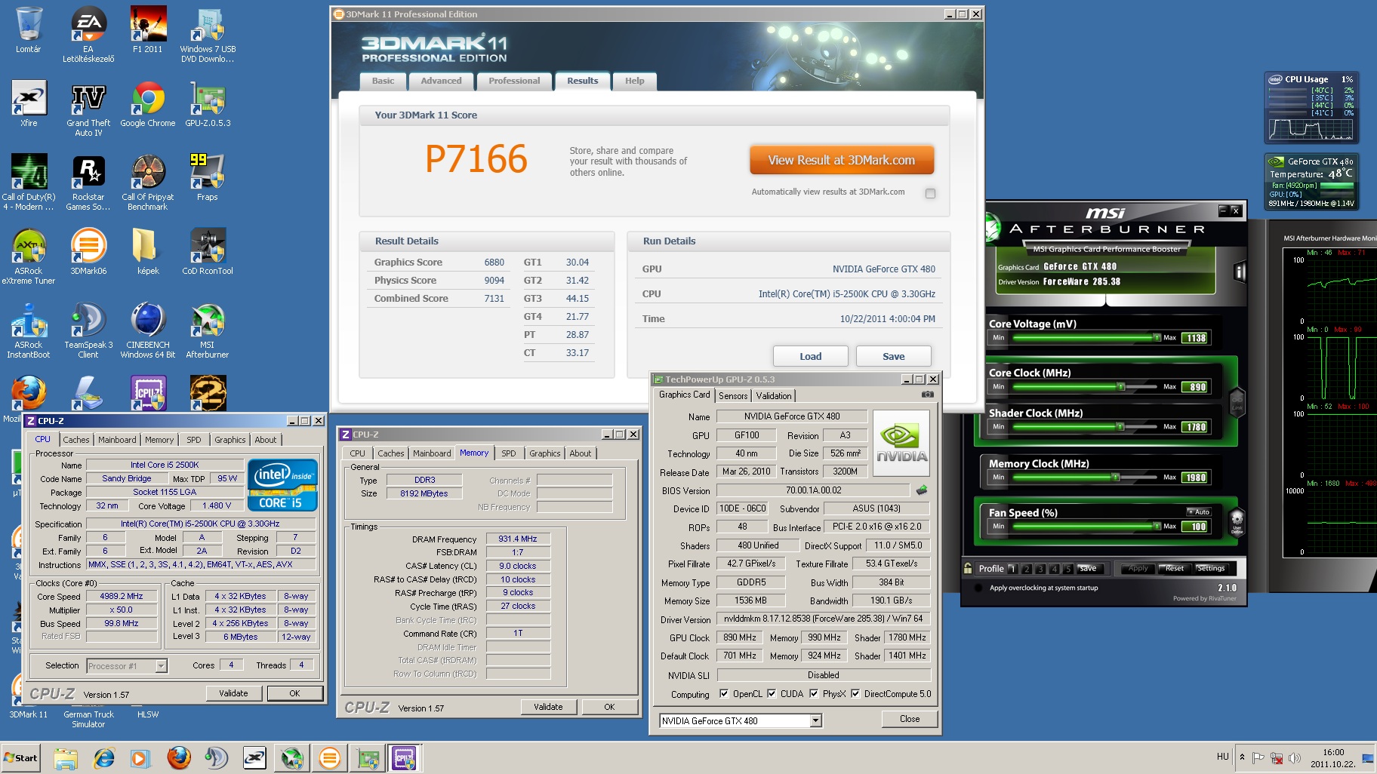Toggle the PhysX checkbox in GPU-Z
Screen dimensions: 1377x774
point(814,694)
